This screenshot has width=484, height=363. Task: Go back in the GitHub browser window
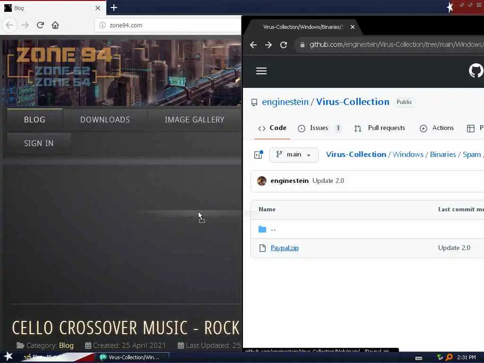coord(253,45)
